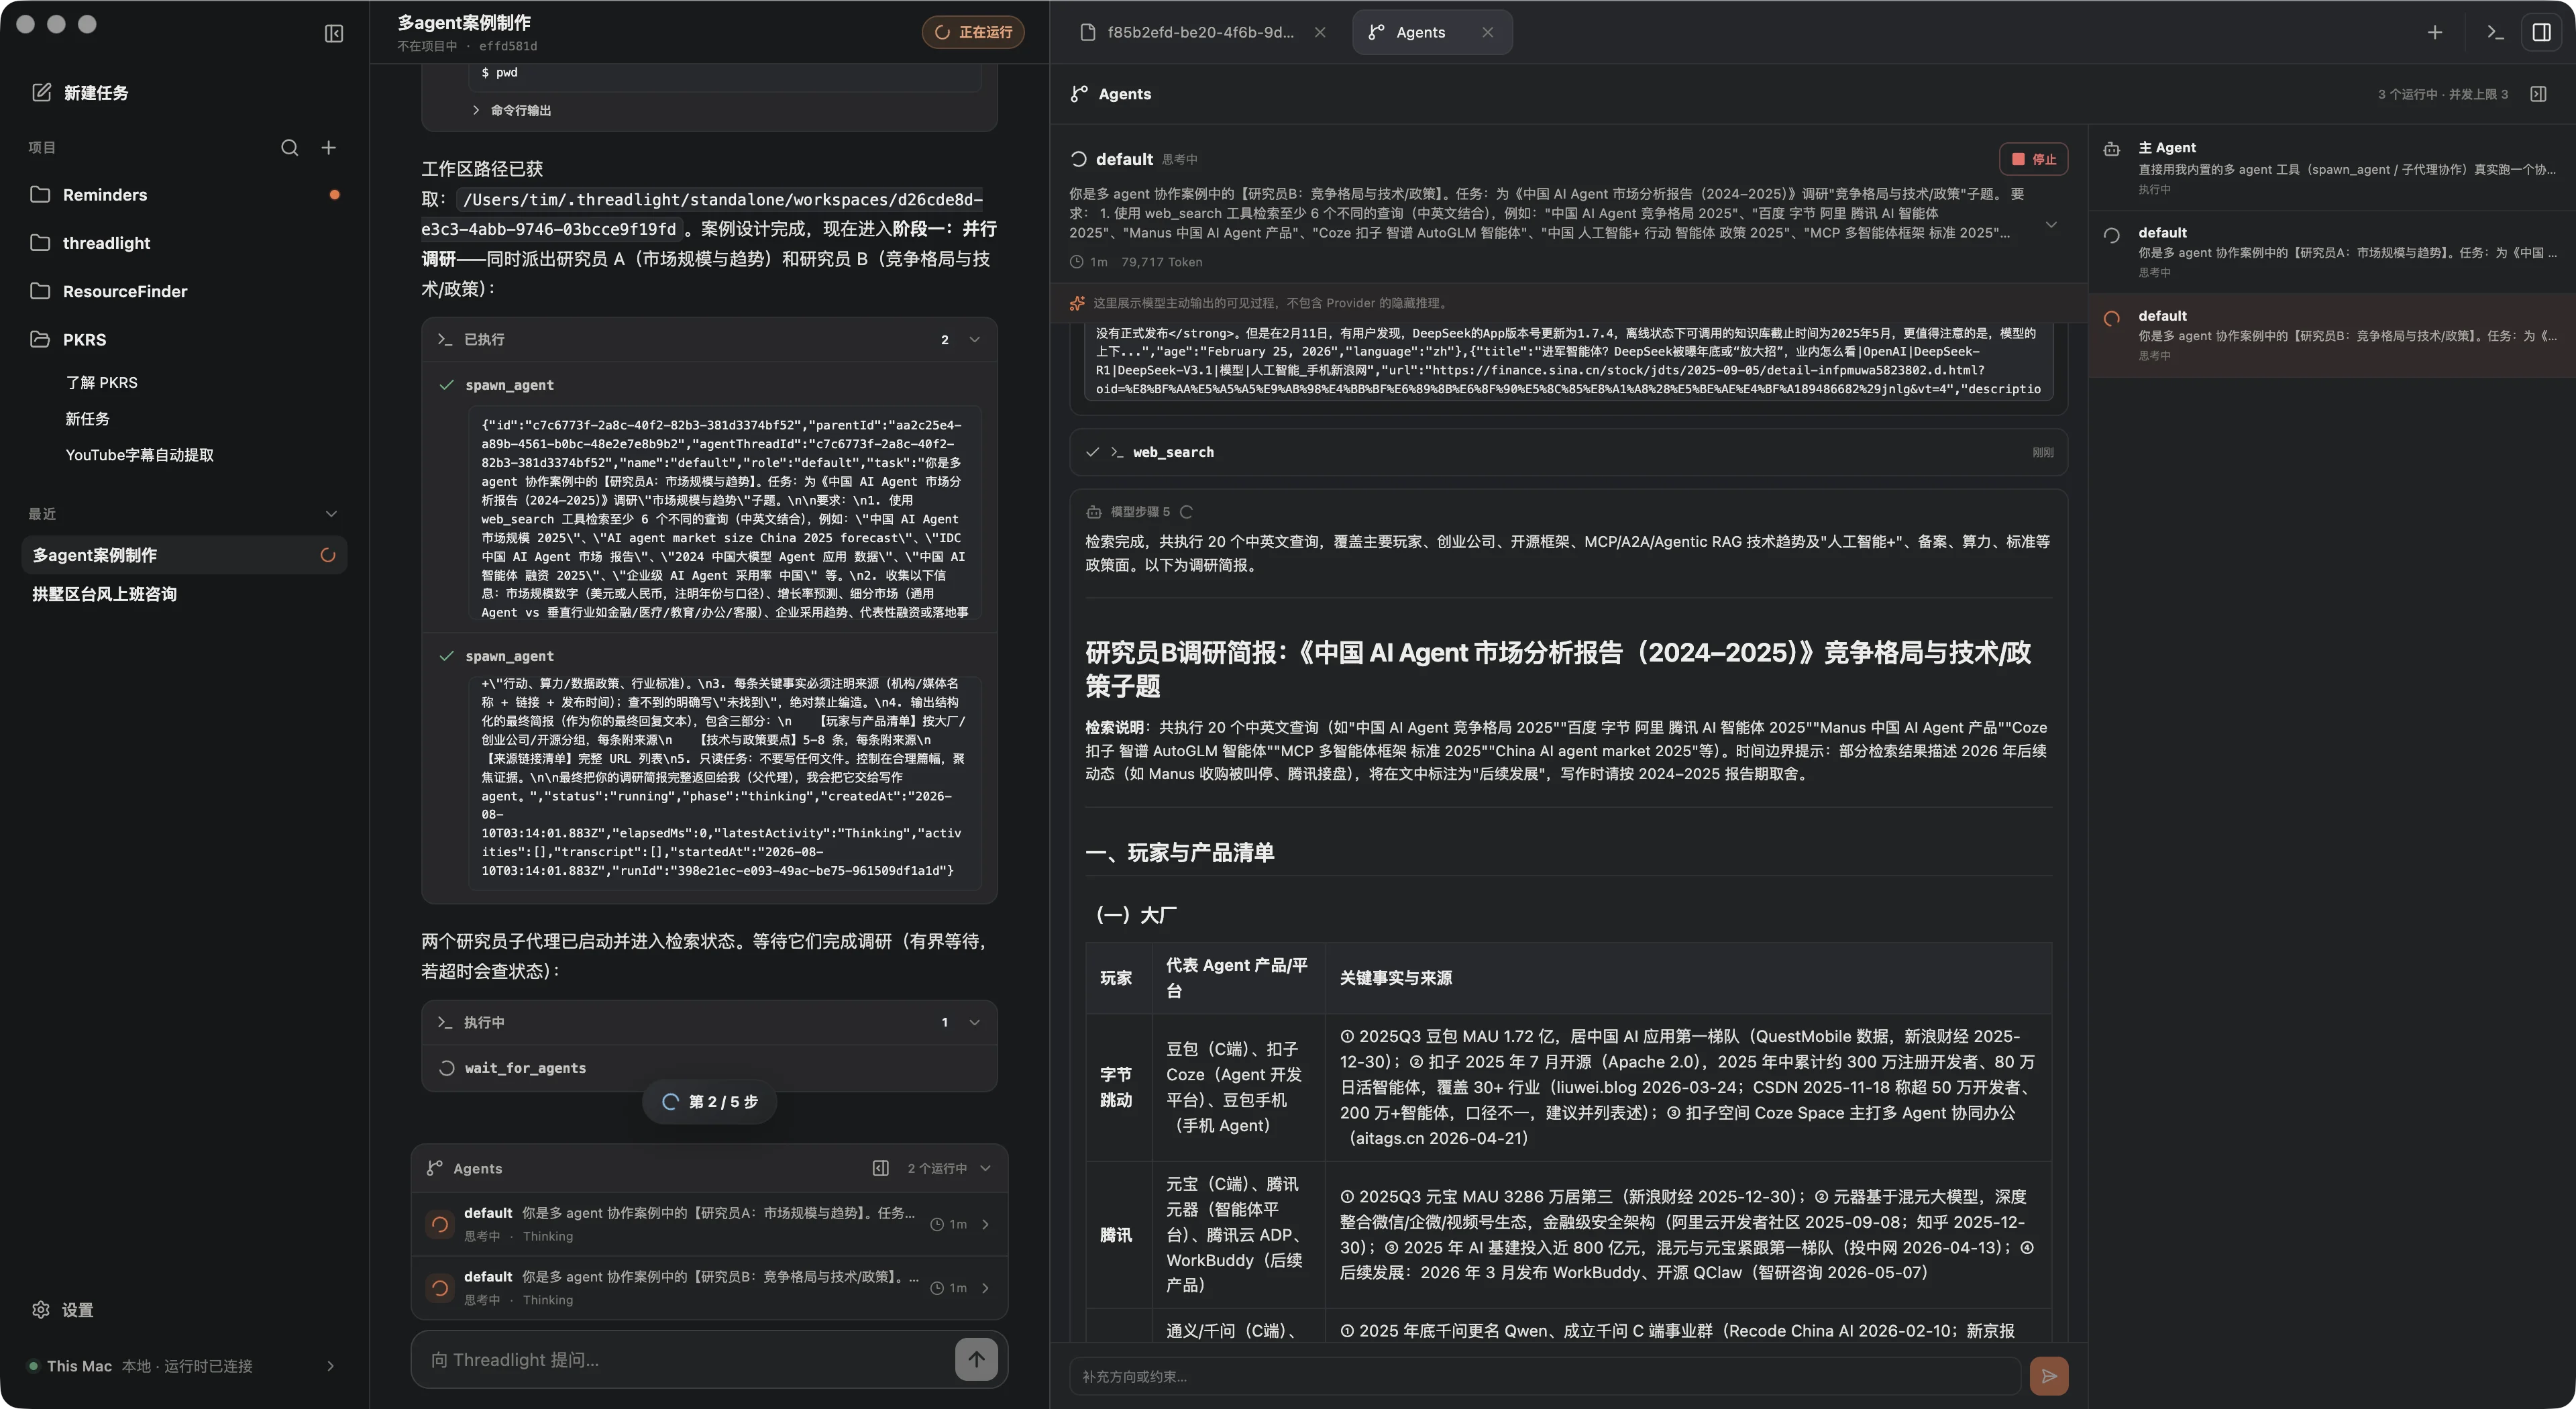The width and height of the screenshot is (2576, 1409).
Task: Click the 第 2 / 5 步 progress pill
Action: tap(710, 1102)
